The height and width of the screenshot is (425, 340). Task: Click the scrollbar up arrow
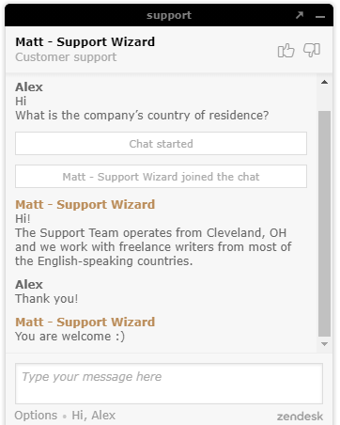tap(325, 82)
